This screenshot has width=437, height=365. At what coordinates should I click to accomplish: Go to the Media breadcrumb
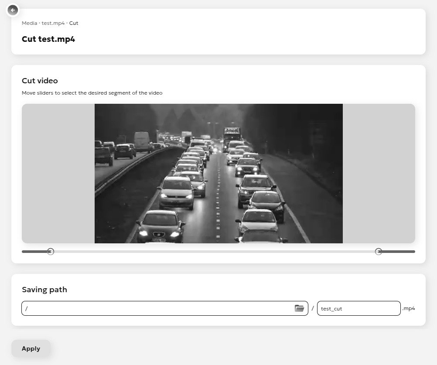(29, 23)
